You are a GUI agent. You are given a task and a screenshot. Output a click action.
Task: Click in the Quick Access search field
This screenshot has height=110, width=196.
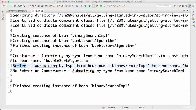pyautogui.click(x=164, y=6)
